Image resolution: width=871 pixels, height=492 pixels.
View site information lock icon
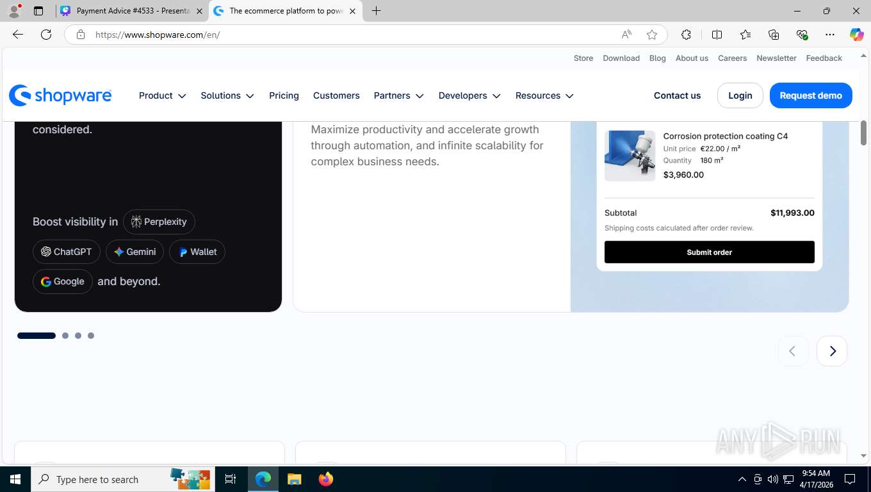point(80,35)
